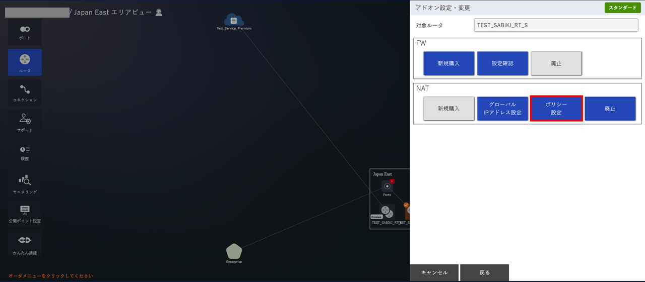The image size is (645, 282).
Task: Click the アドオン設定・変更 panel heading
Action: pyautogui.click(x=443, y=8)
